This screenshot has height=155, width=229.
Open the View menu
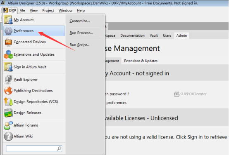[33, 10]
